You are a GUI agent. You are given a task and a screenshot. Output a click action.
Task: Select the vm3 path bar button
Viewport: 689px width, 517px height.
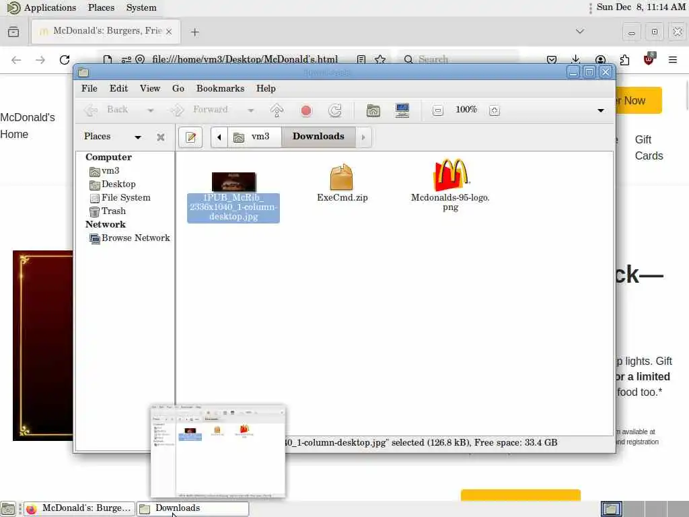click(254, 137)
